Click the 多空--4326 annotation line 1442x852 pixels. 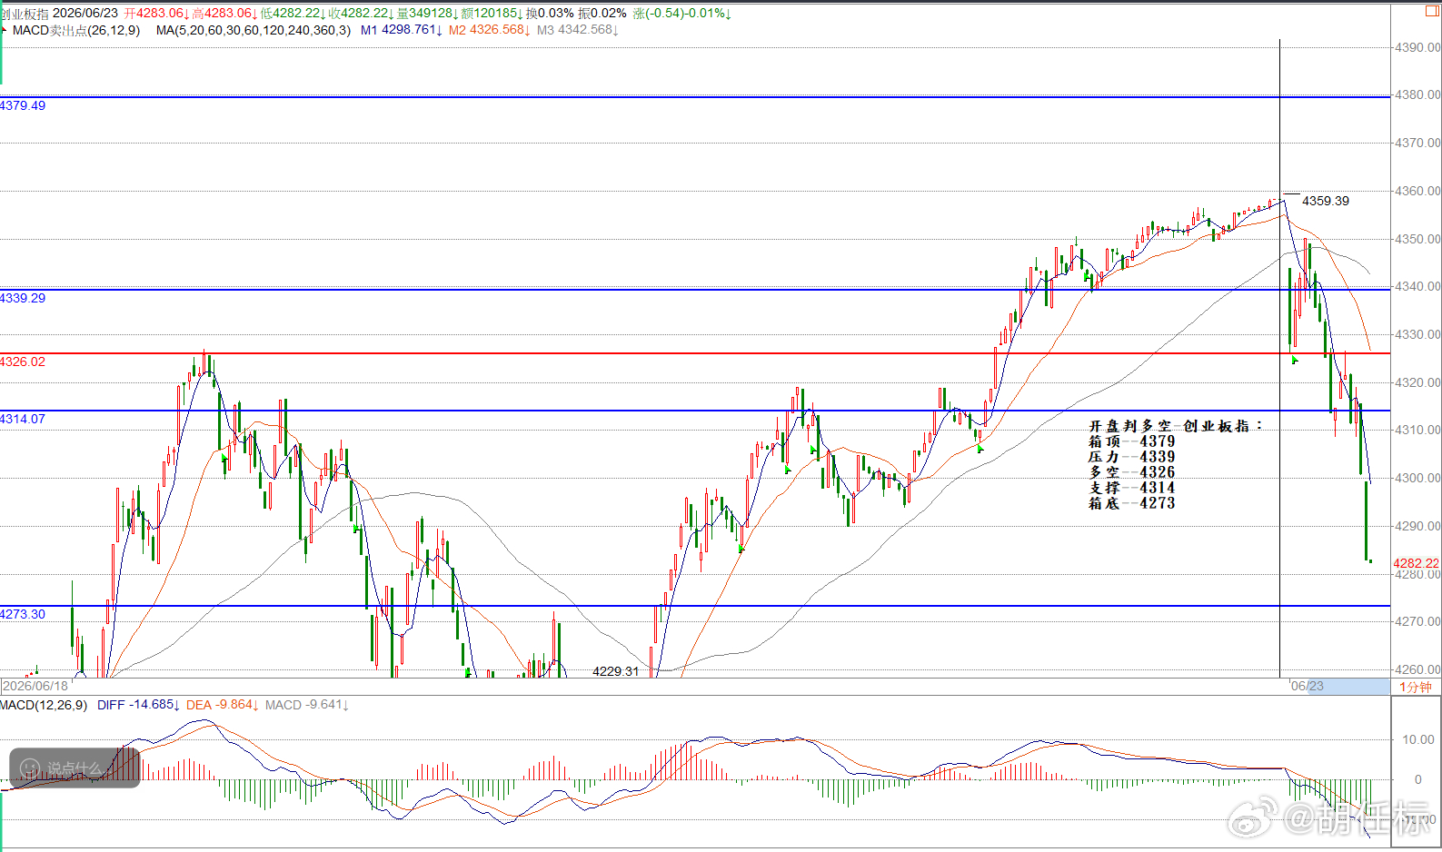(1132, 472)
